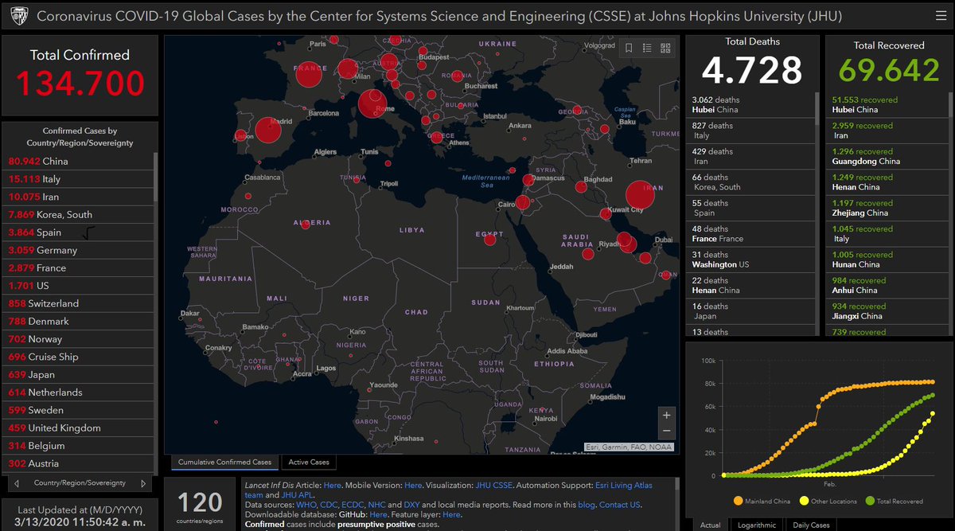Switch to Active Cases tab

tap(308, 462)
